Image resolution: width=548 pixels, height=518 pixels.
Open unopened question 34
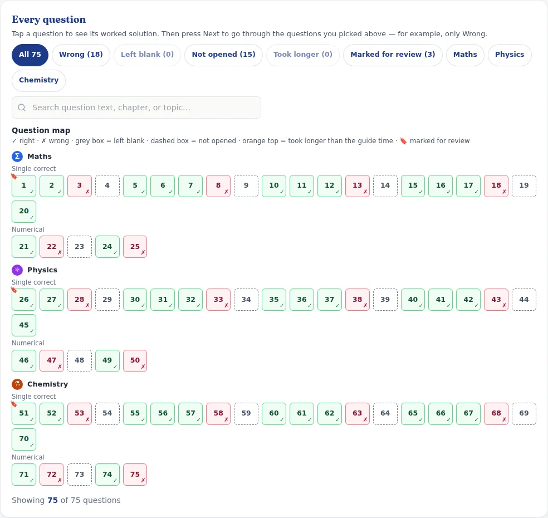coord(246,300)
